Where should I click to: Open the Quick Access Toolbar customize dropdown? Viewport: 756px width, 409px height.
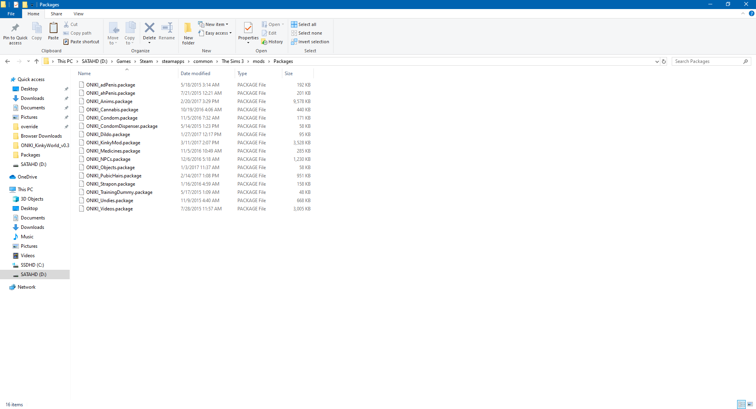32,5
